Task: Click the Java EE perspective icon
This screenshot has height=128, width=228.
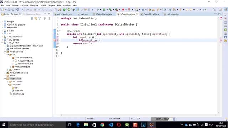Action: [x=226, y=10]
